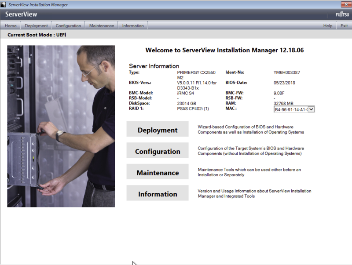Click the Exit button
This screenshot has width=352, height=265.
344,25
